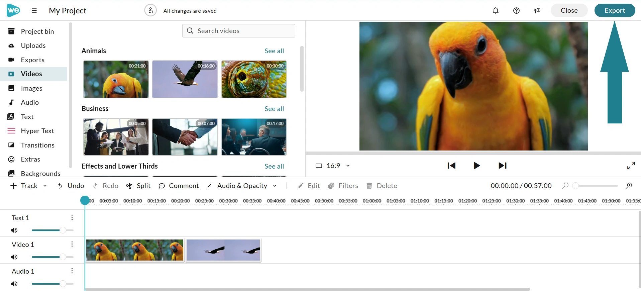Click the My Project title
This screenshot has height=291, width=641.
[68, 11]
